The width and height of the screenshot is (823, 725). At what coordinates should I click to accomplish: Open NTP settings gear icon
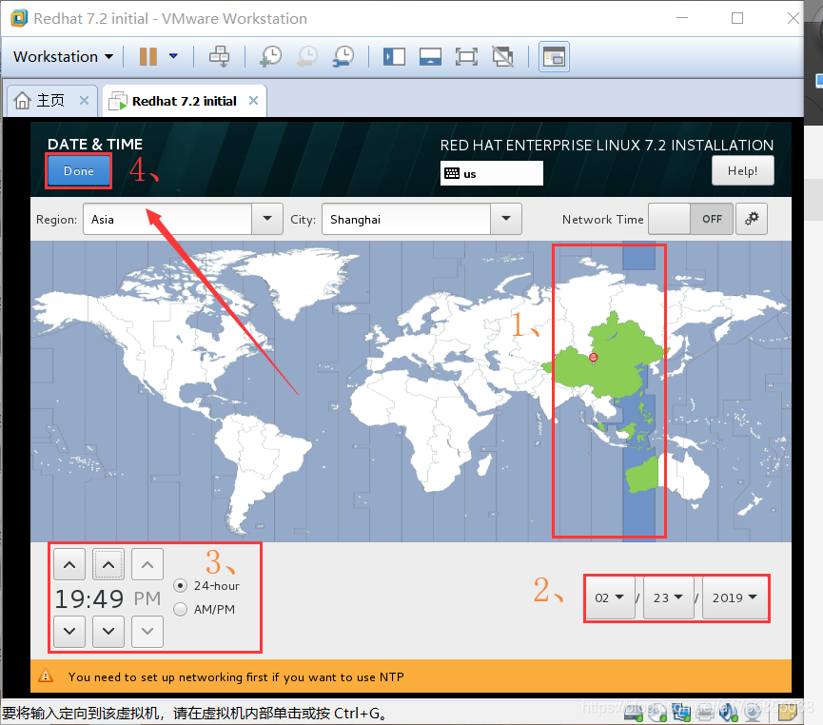(x=752, y=219)
